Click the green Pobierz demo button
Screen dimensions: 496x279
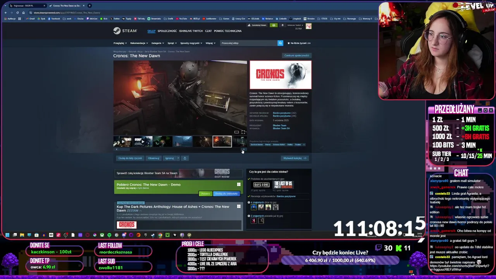tap(205, 193)
